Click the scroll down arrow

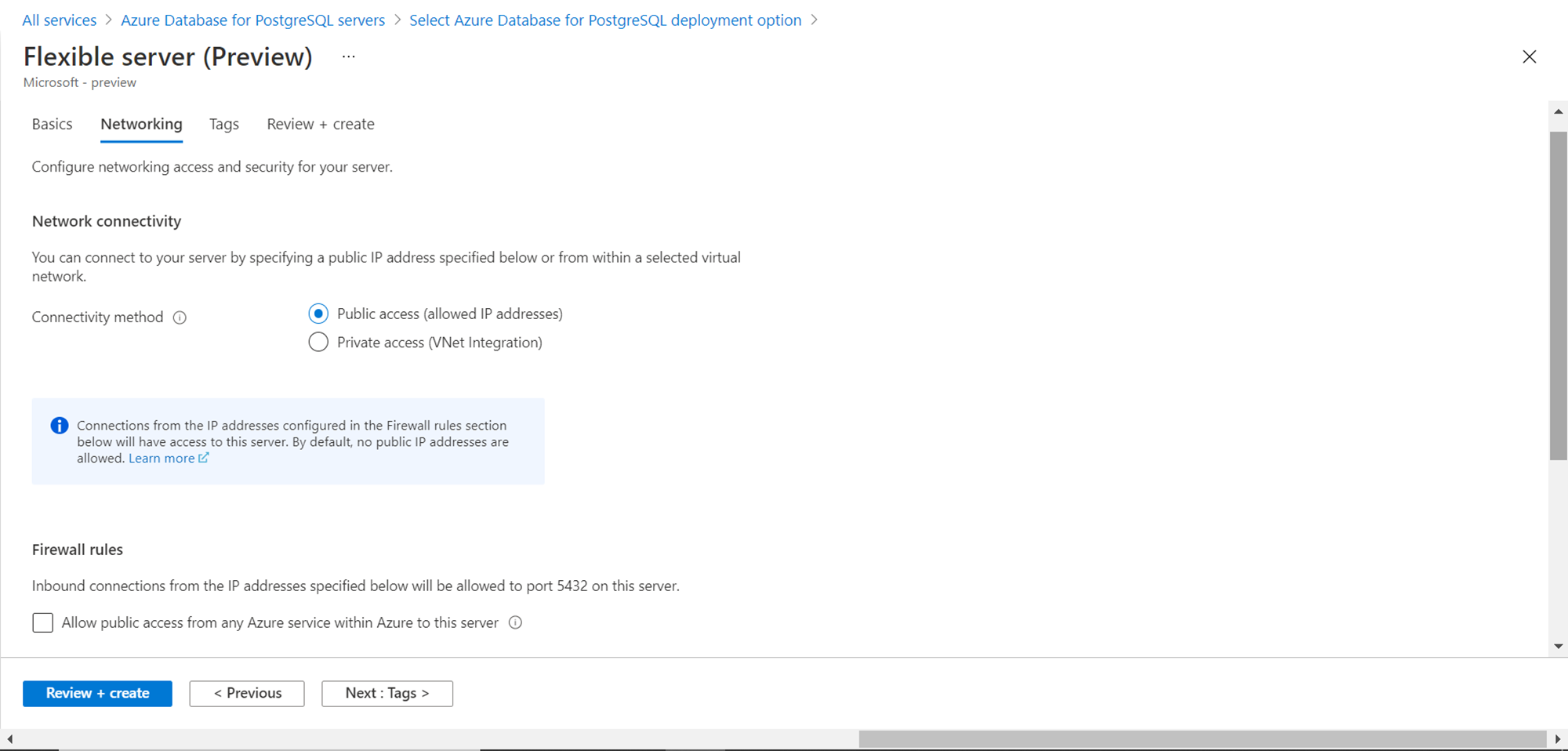coord(1558,646)
